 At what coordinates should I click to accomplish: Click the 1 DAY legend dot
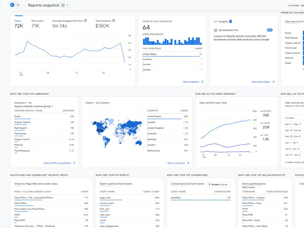(261, 135)
